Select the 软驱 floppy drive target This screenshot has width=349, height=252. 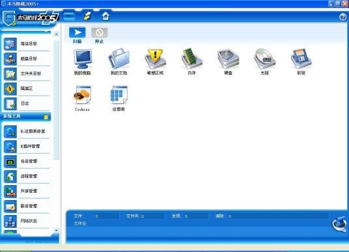coord(301,62)
